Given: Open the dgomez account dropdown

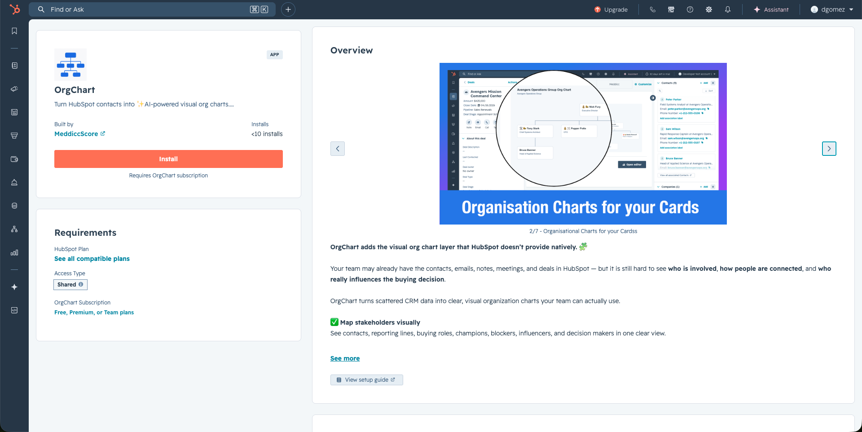Looking at the screenshot, I should click(x=832, y=9).
